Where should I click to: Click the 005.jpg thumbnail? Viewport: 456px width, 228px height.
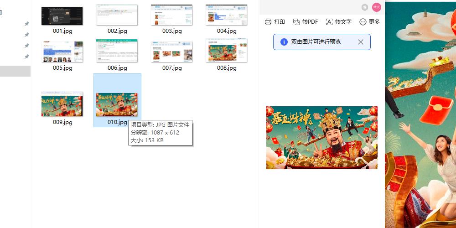62,52
